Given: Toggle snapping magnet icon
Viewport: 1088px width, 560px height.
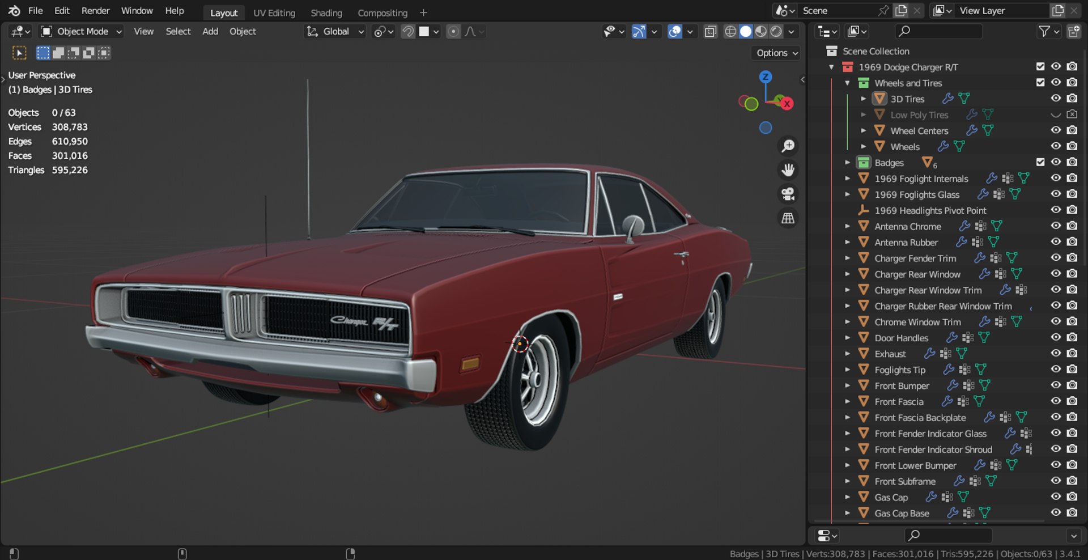Looking at the screenshot, I should (407, 32).
